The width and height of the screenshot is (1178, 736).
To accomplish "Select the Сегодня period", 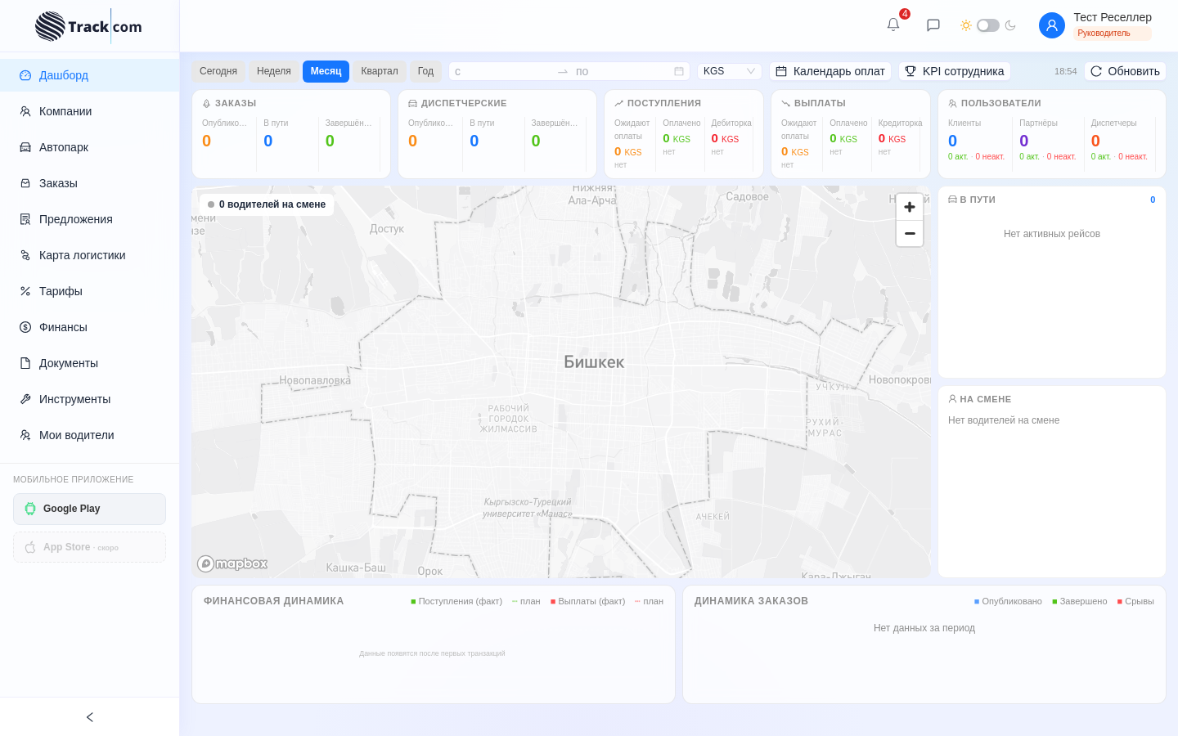I will (x=218, y=71).
